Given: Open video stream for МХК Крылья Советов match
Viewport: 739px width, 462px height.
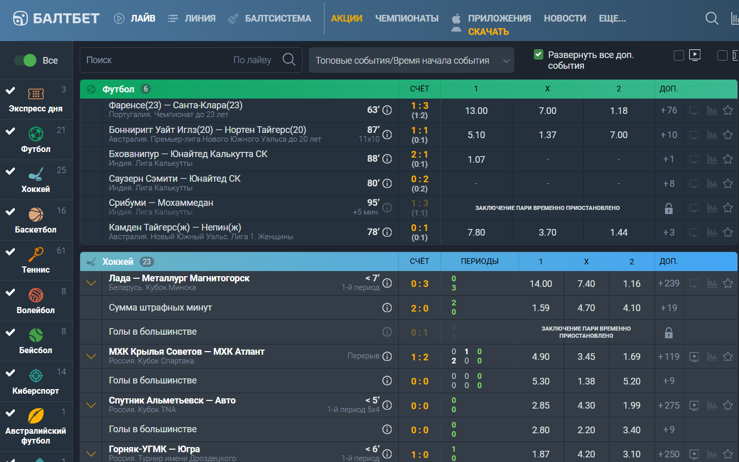Looking at the screenshot, I should tap(694, 357).
